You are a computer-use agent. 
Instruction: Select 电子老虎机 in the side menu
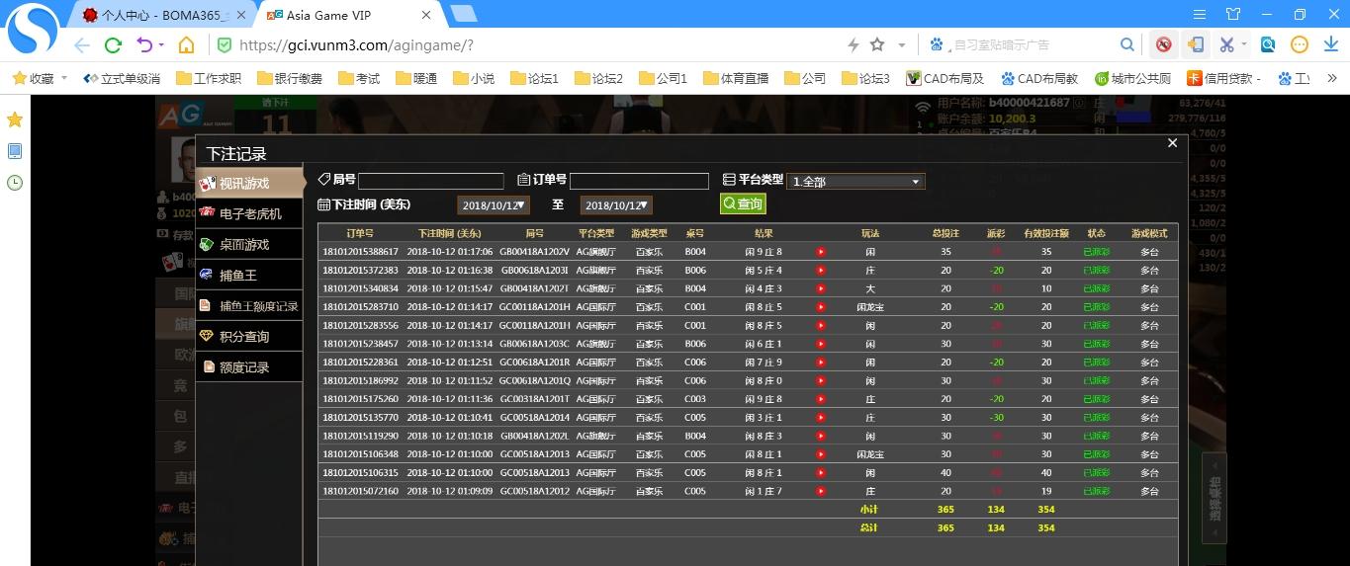[249, 213]
